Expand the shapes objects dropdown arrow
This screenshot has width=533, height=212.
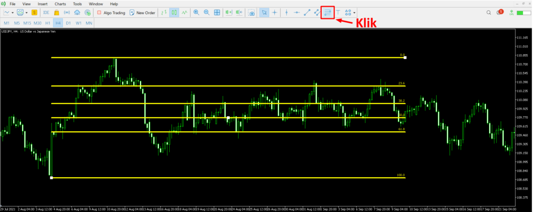pos(354,13)
